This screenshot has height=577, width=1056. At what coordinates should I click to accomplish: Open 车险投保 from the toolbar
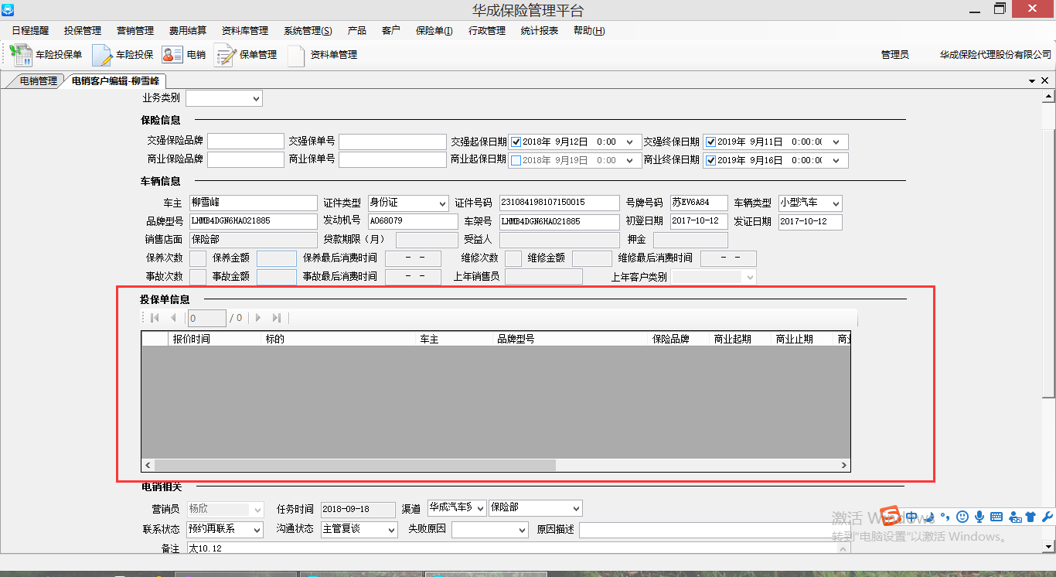click(102, 55)
